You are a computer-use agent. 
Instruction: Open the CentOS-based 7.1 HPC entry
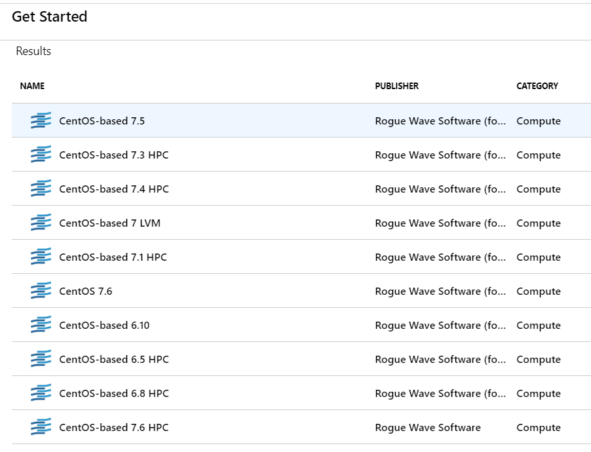click(113, 257)
